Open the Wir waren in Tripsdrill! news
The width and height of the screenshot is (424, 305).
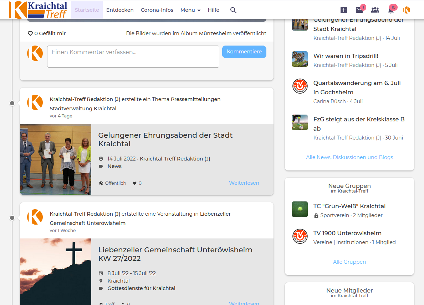346,56
